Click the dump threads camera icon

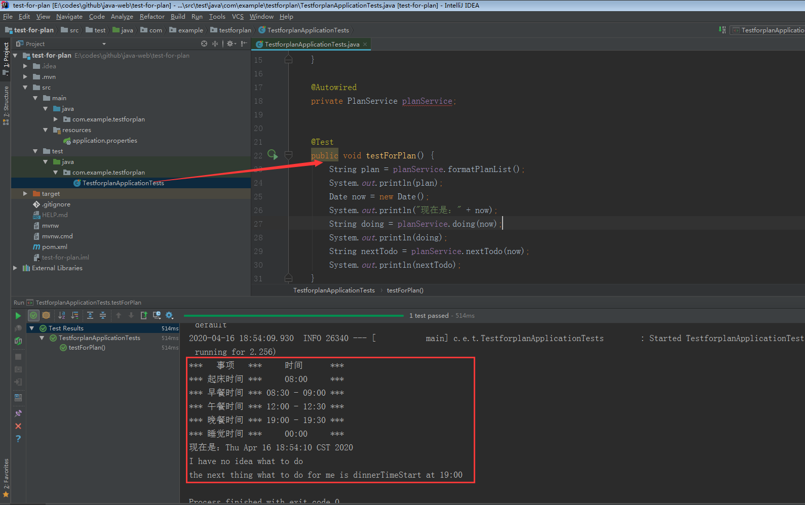coord(18,369)
